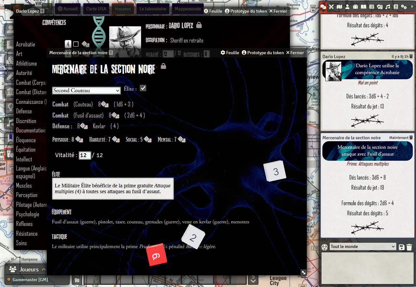Toggle the Acrobatie skill checkbox
Image resolution: width=416 pixels, height=287 pixels.
[76, 44]
